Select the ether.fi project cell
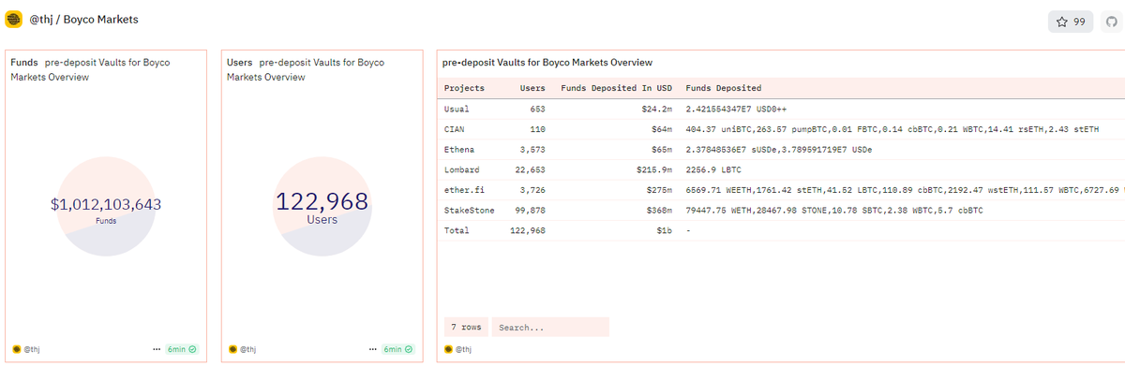This screenshot has width=1125, height=366. 463,190
